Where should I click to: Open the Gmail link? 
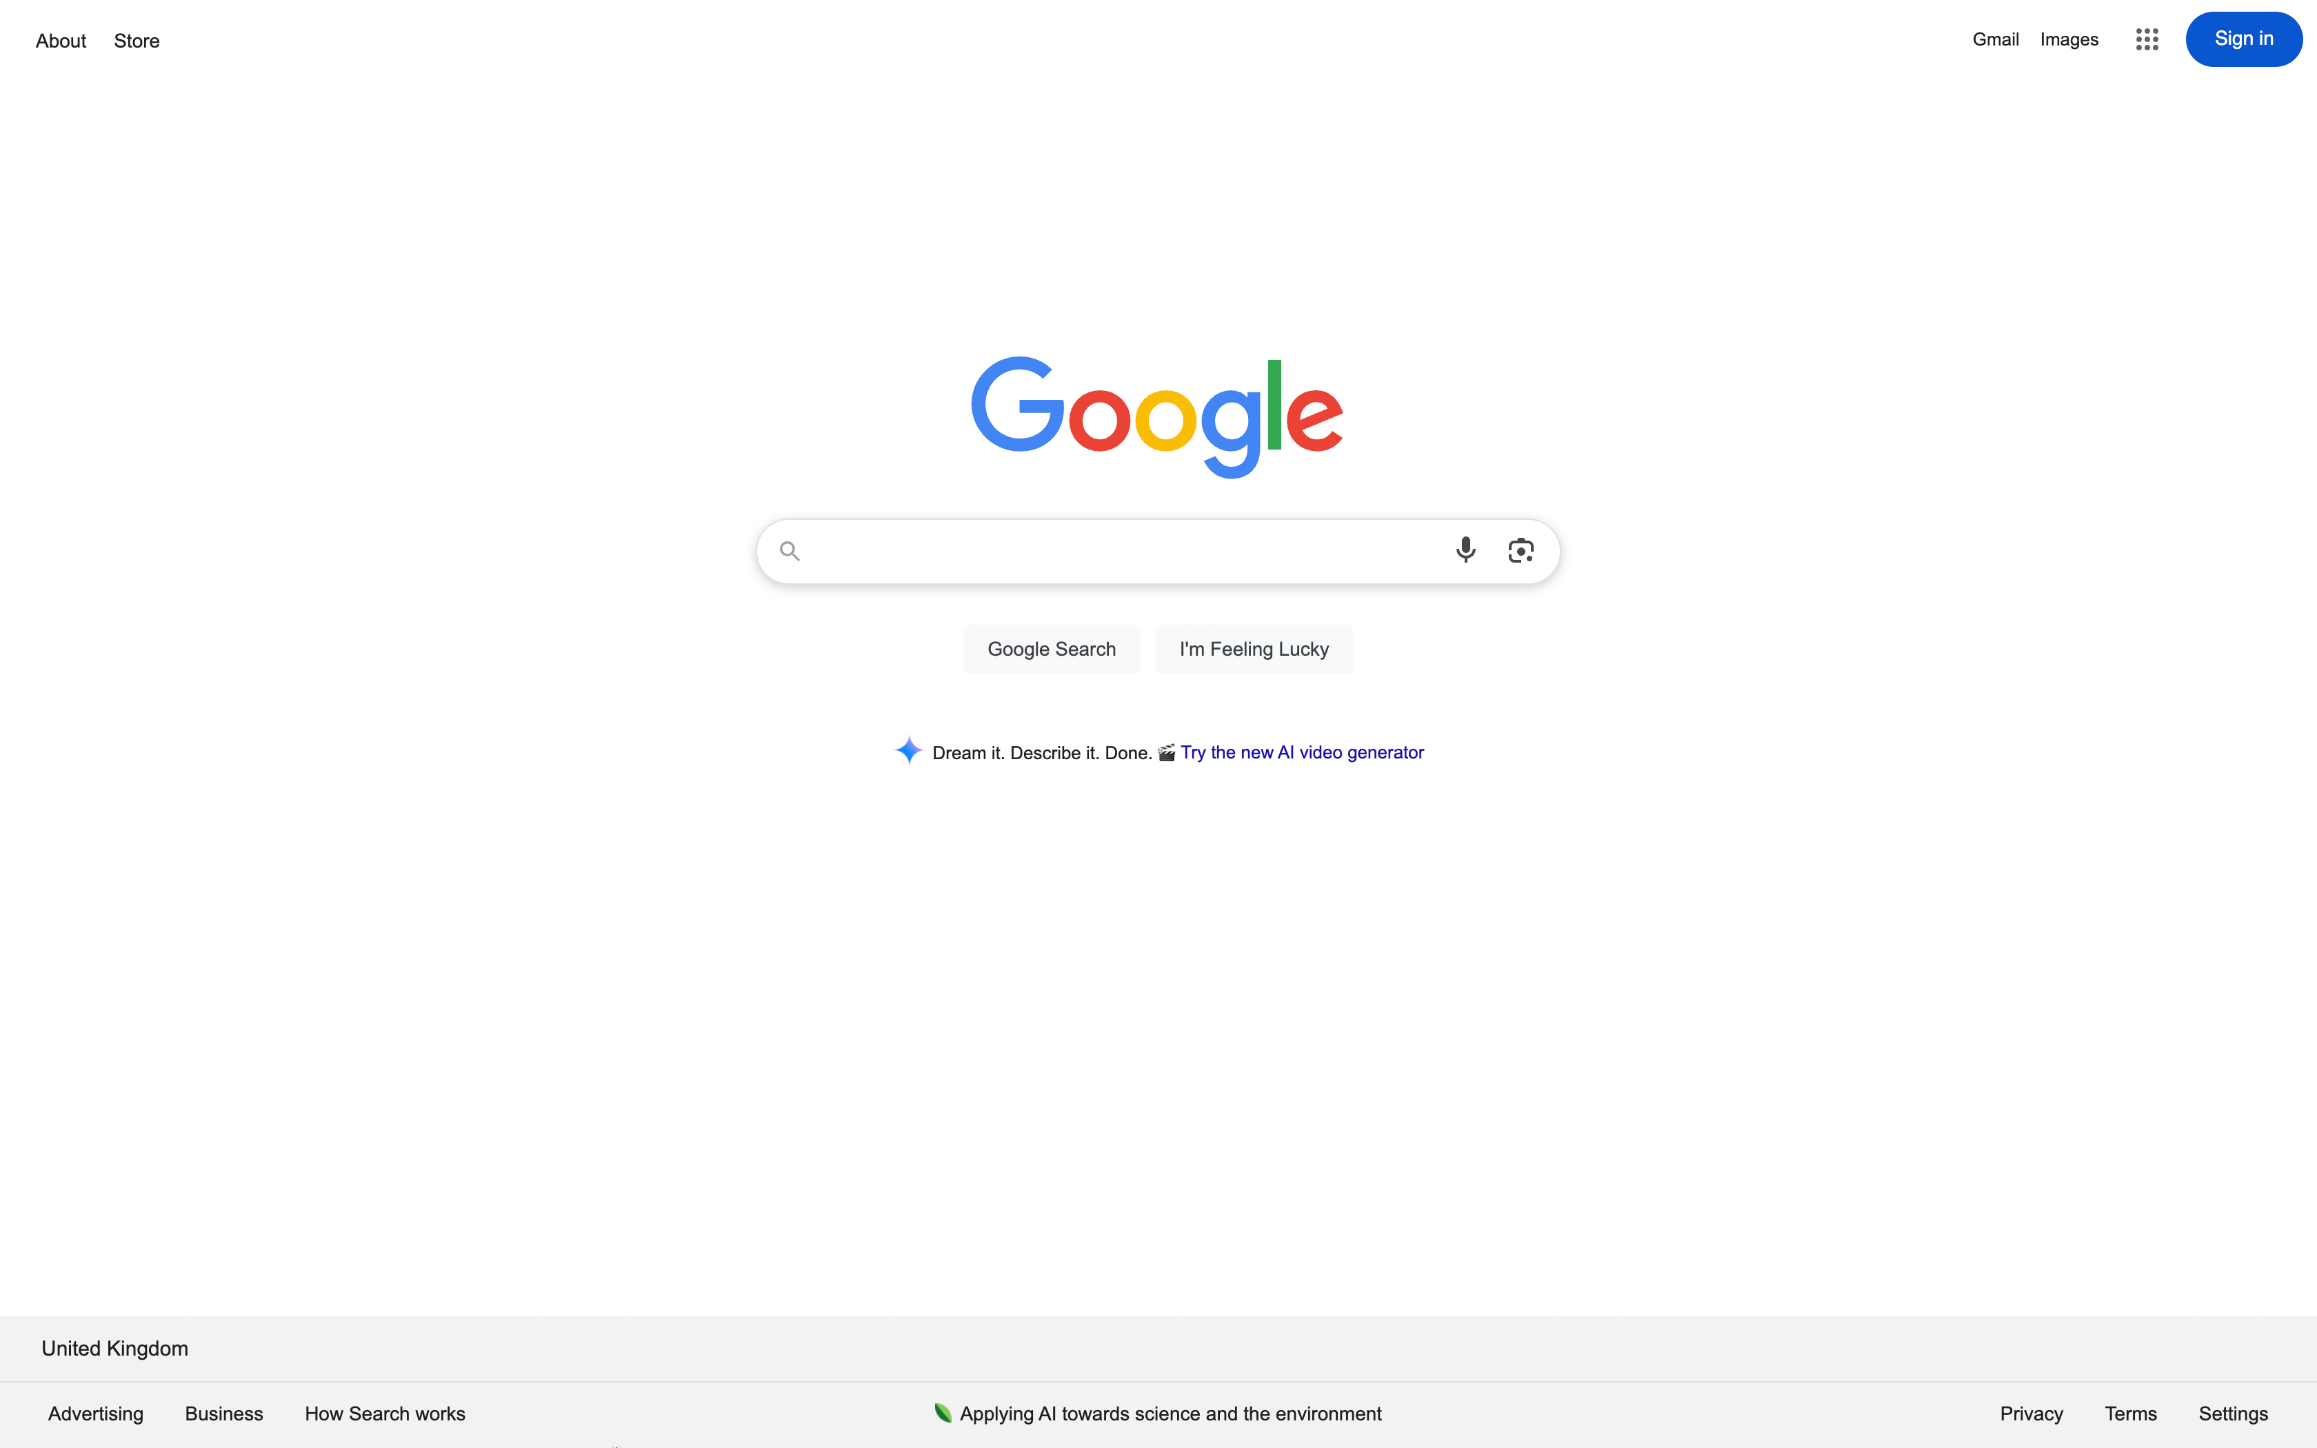point(1995,39)
